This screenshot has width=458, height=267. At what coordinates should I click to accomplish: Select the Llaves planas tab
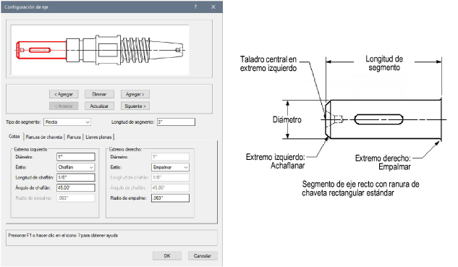(x=98, y=137)
